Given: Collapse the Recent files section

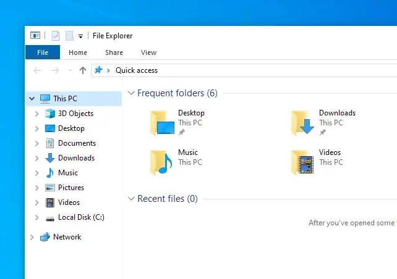Looking at the screenshot, I should pos(131,199).
